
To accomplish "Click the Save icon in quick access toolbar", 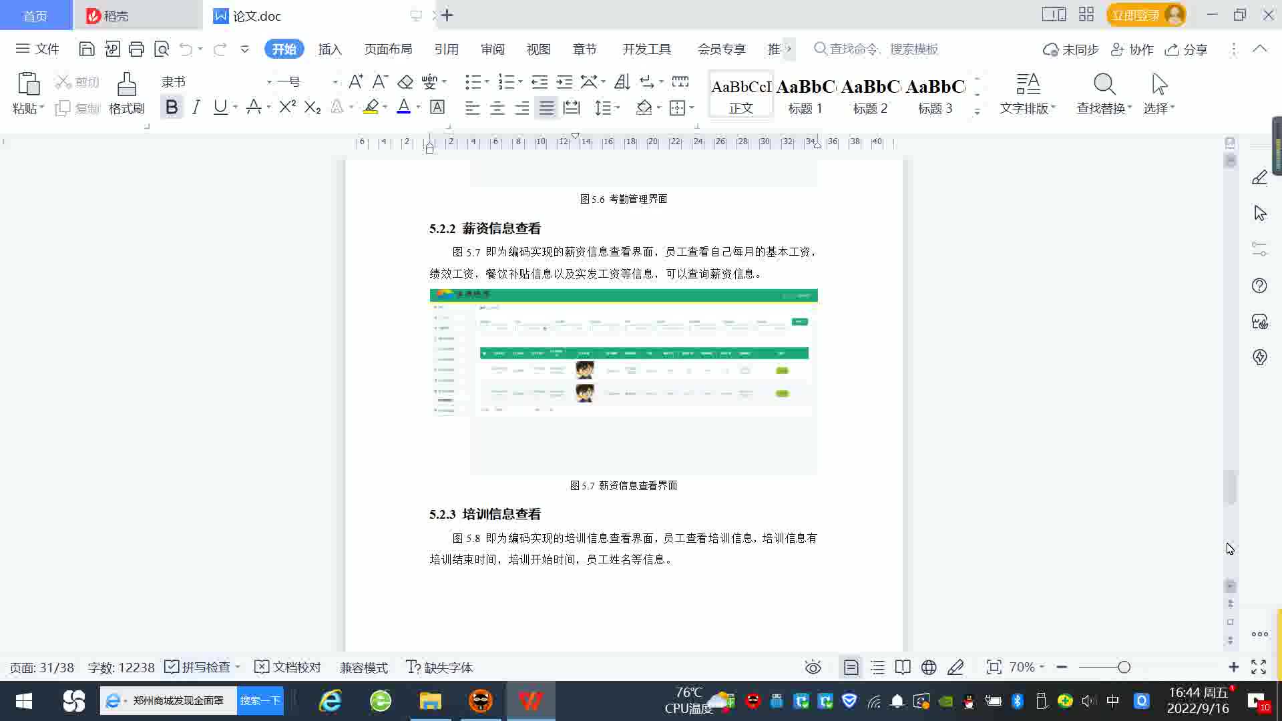I will point(86,49).
